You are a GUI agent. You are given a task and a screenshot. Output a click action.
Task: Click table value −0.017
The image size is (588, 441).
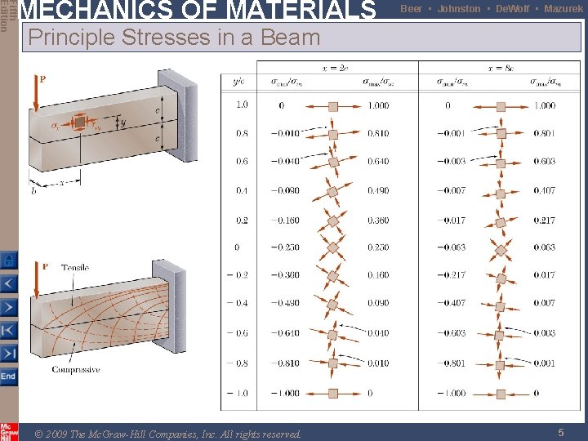pyautogui.click(x=452, y=220)
